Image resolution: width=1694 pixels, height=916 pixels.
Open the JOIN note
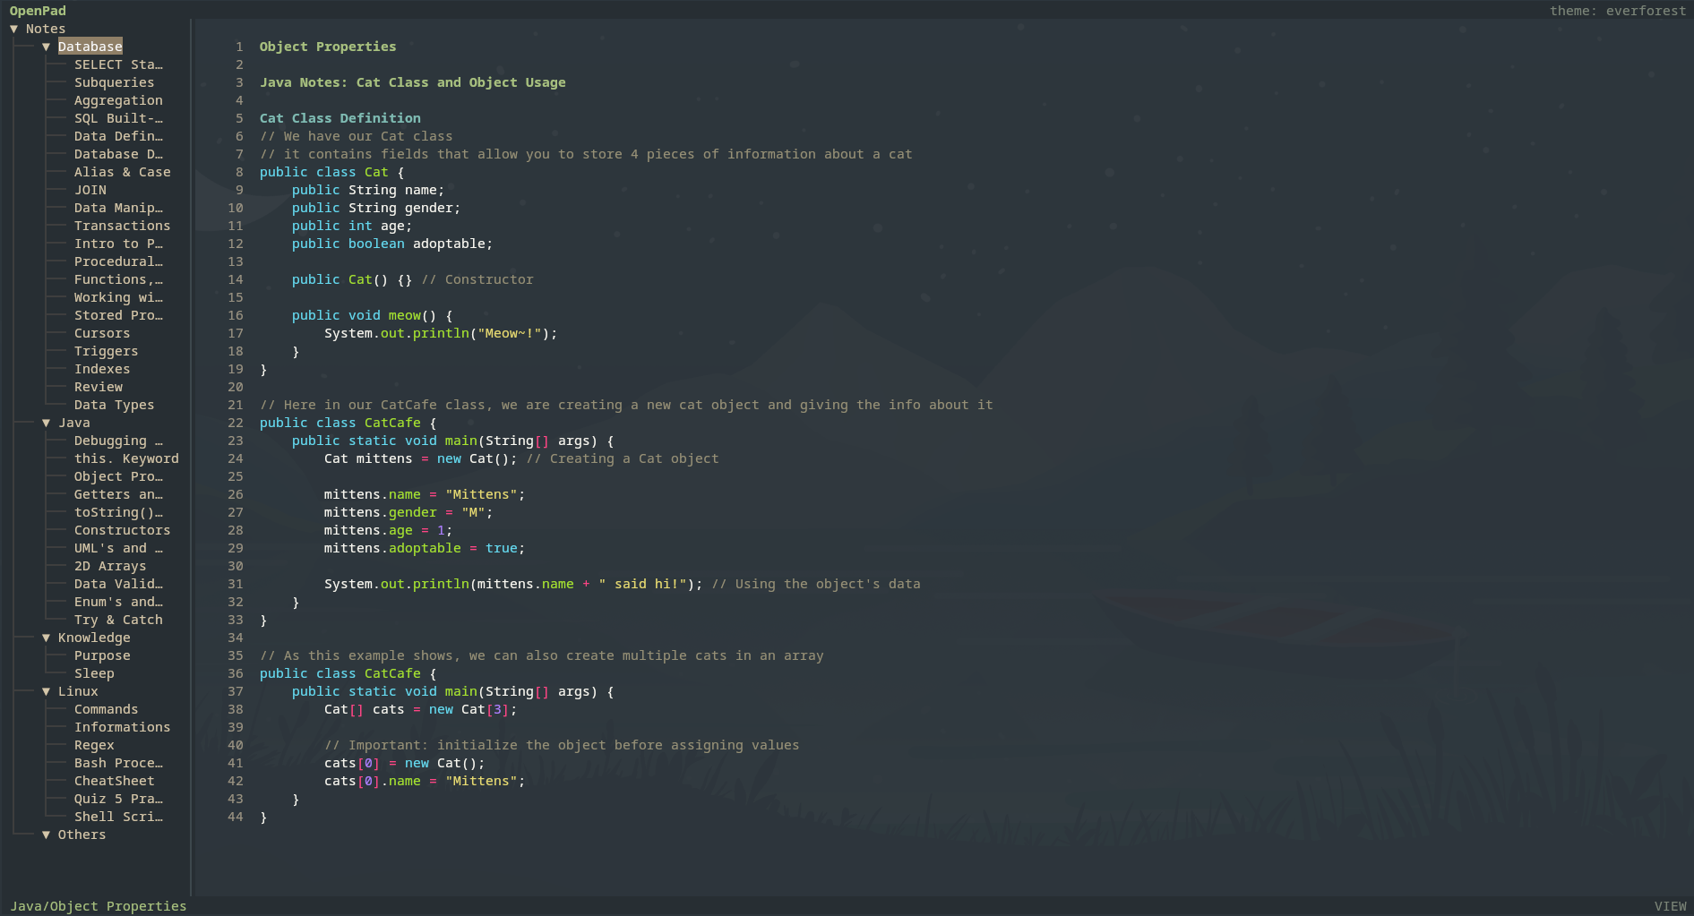click(x=90, y=190)
